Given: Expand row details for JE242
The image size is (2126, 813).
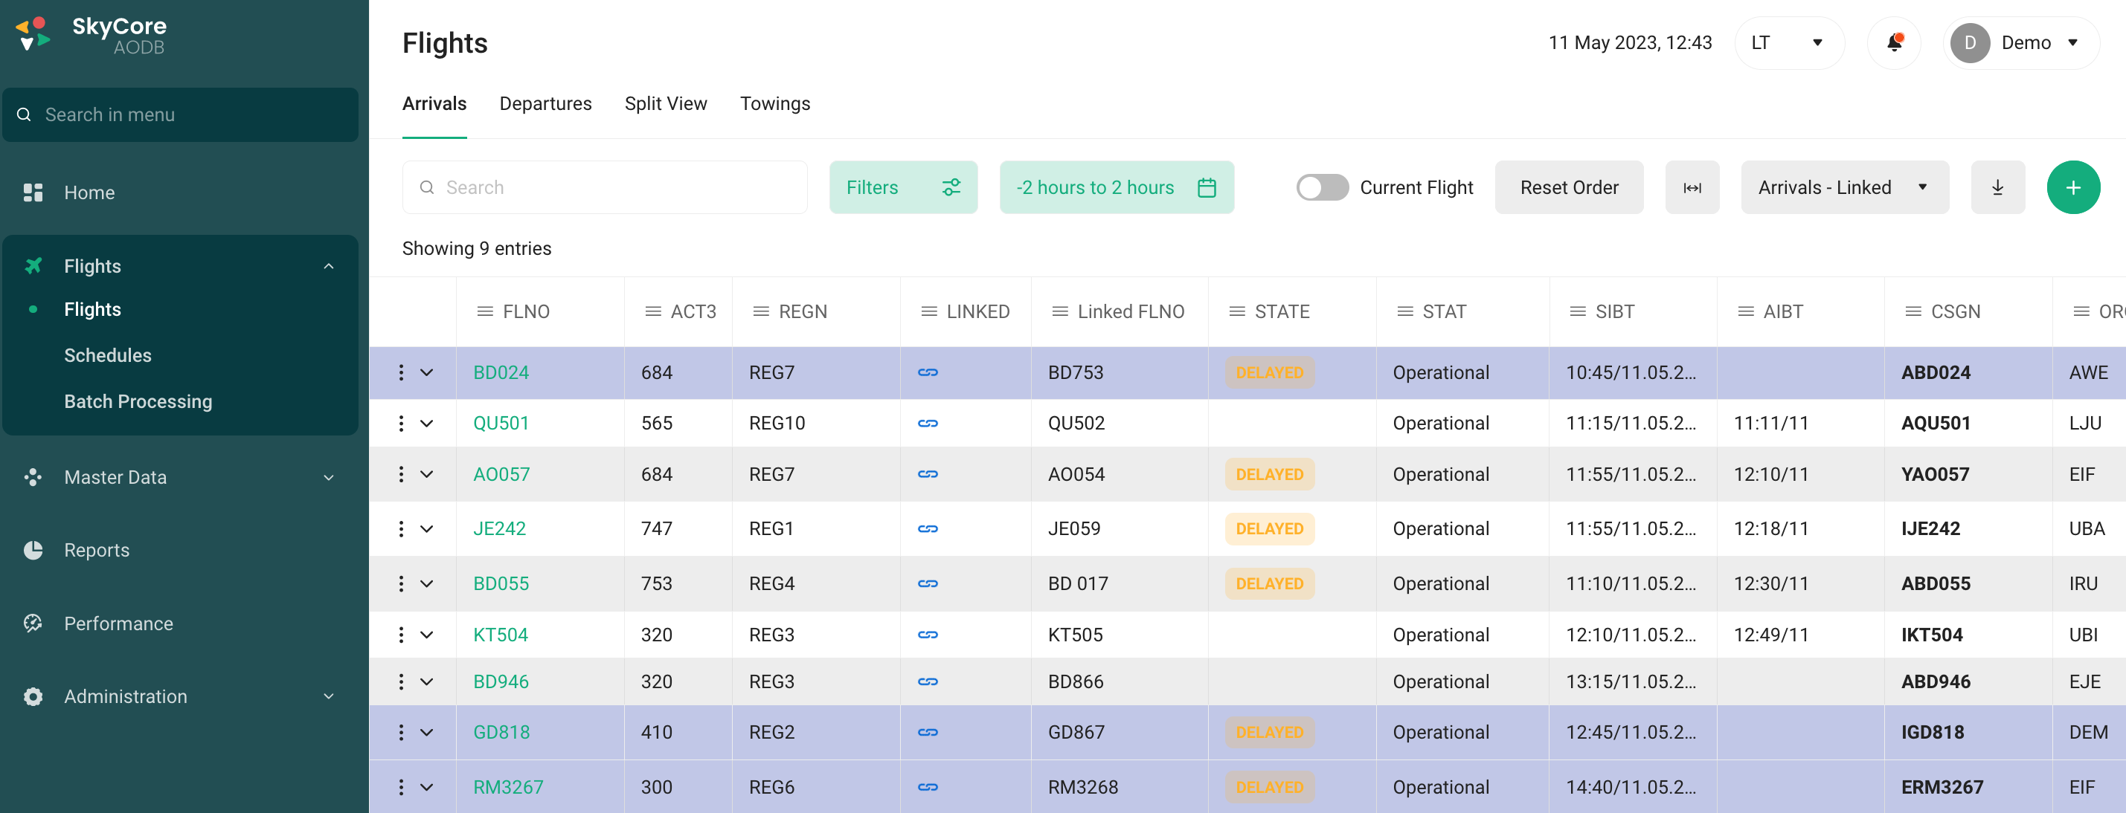Looking at the screenshot, I should [x=427, y=528].
